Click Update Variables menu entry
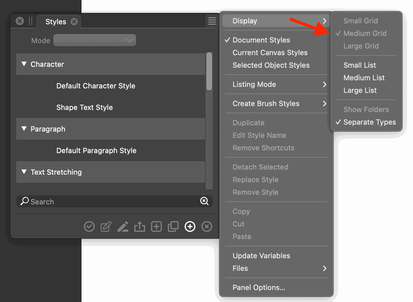 coord(261,256)
